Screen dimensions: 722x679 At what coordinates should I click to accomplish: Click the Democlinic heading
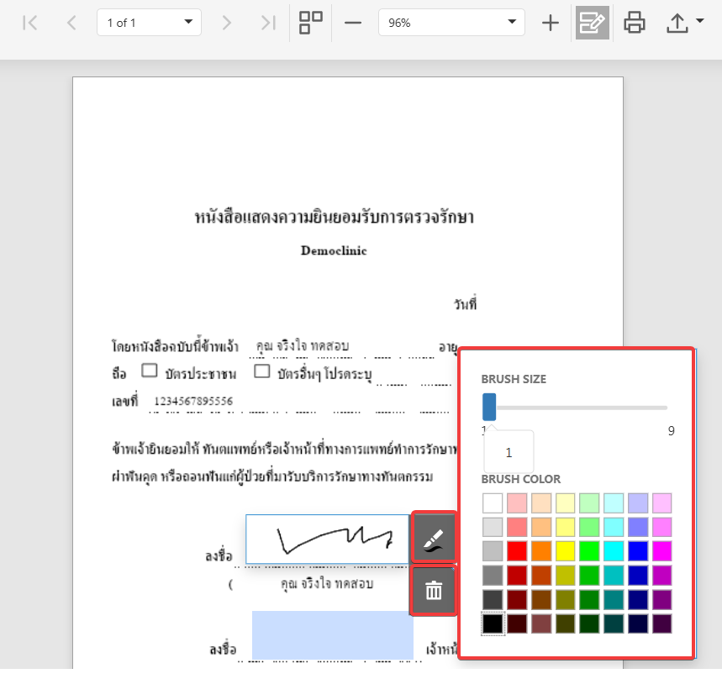click(334, 250)
